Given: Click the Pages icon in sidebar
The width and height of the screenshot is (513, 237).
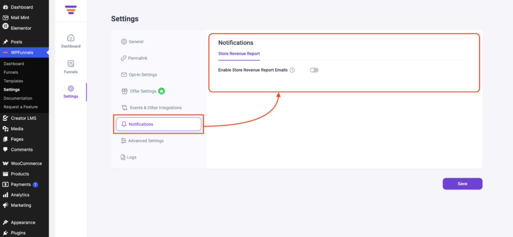Looking at the screenshot, I should click(5, 139).
